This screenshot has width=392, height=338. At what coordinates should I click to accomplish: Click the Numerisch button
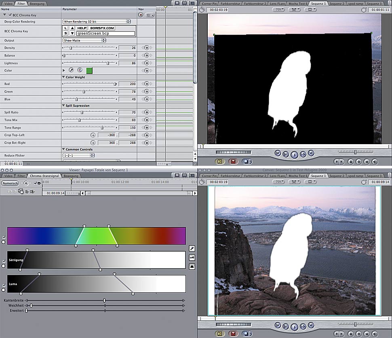click(x=9, y=183)
